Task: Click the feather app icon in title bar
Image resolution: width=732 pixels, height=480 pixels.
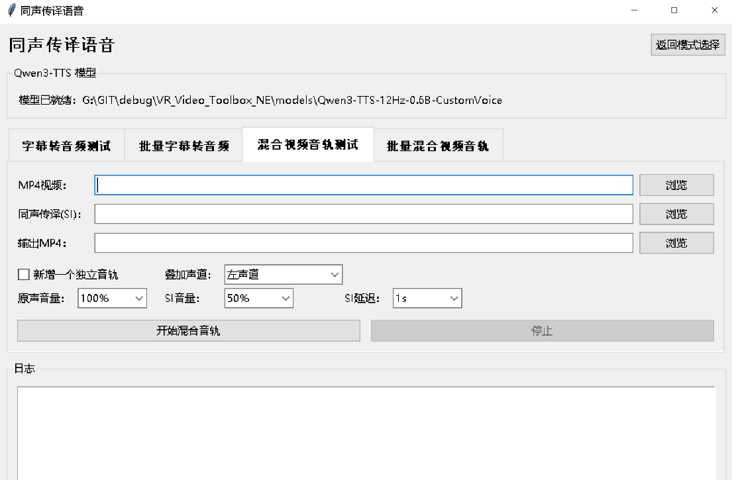Action: coord(11,11)
